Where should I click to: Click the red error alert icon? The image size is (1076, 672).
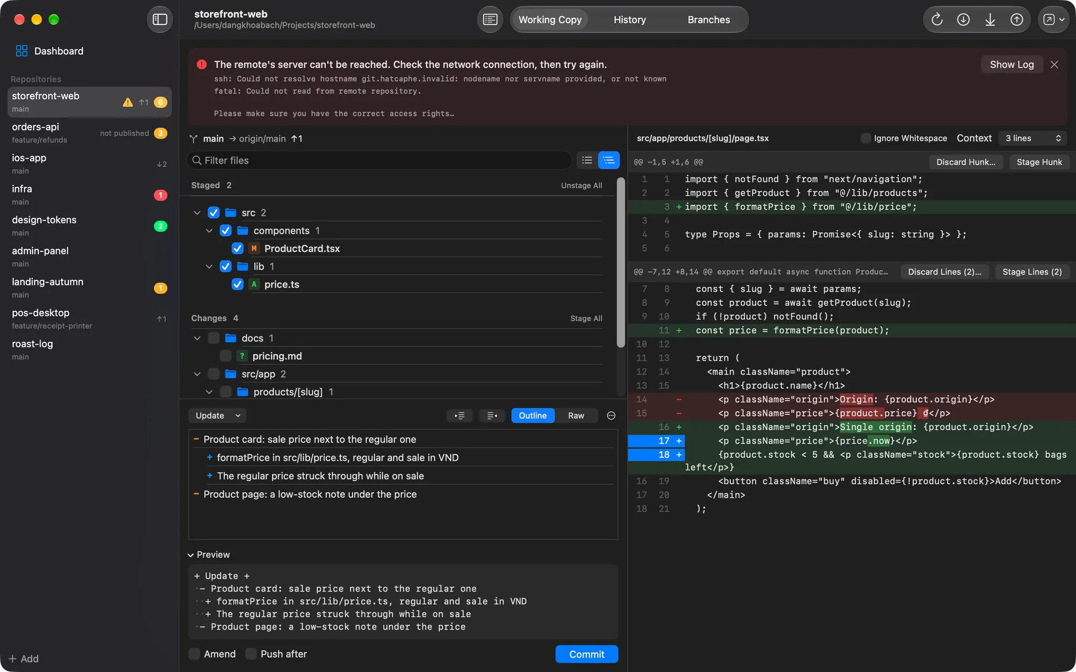pos(202,65)
